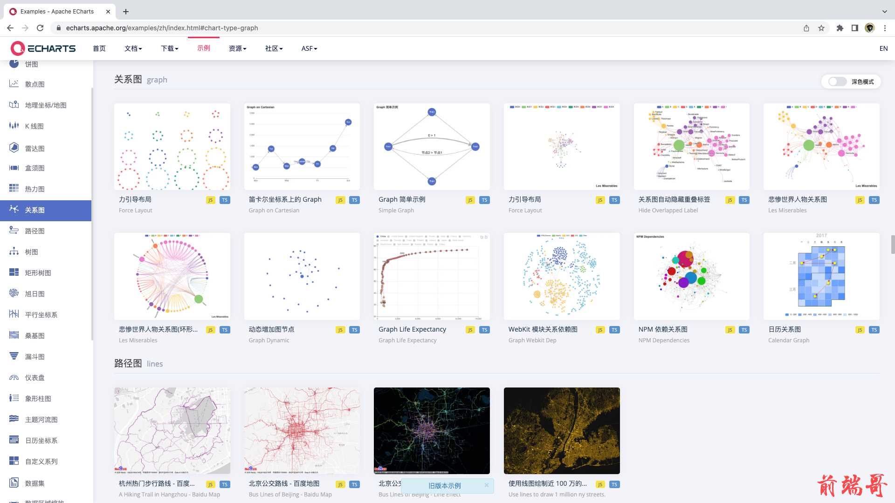Go back with the browser back arrow
The image size is (895, 503).
(x=10, y=28)
